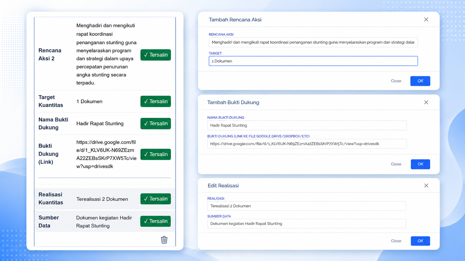Focus the Rencana Aksi input field
Viewport: 465px width, 261px height.
coord(313,42)
